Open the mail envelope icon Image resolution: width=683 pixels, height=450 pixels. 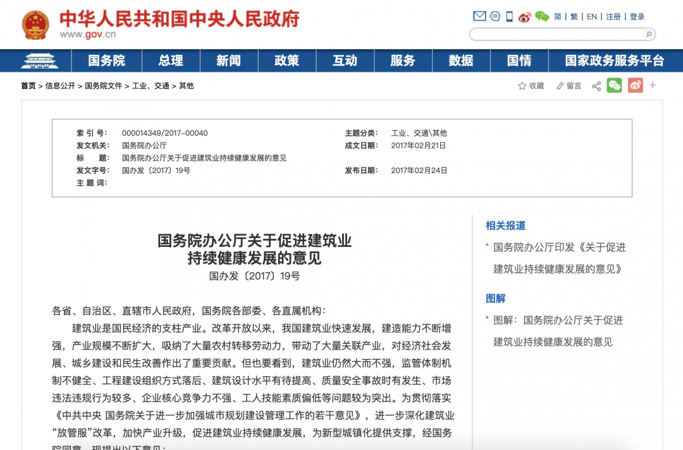pyautogui.click(x=479, y=16)
